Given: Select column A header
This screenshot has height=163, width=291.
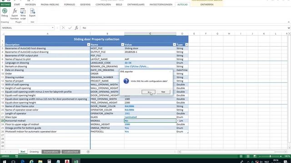Looking at the screenshot, I should click(x=47, y=34).
